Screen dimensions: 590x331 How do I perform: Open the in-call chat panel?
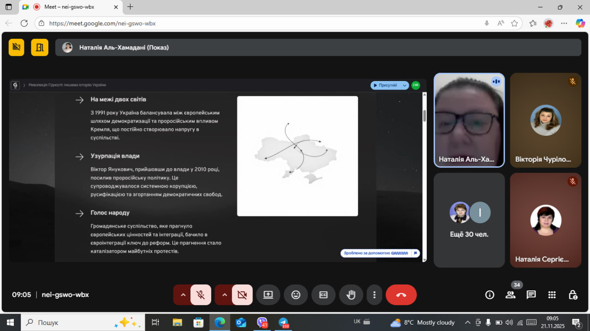coord(531,295)
